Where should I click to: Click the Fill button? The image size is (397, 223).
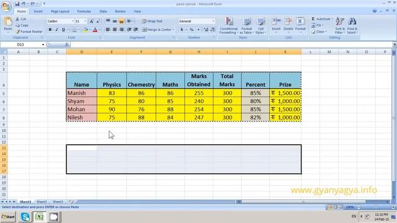pyautogui.click(x=318, y=25)
